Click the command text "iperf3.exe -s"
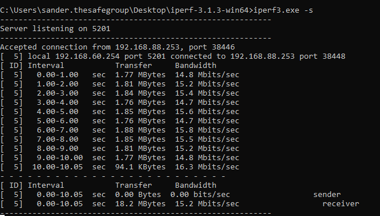The height and width of the screenshot is (216, 380). click(x=283, y=10)
